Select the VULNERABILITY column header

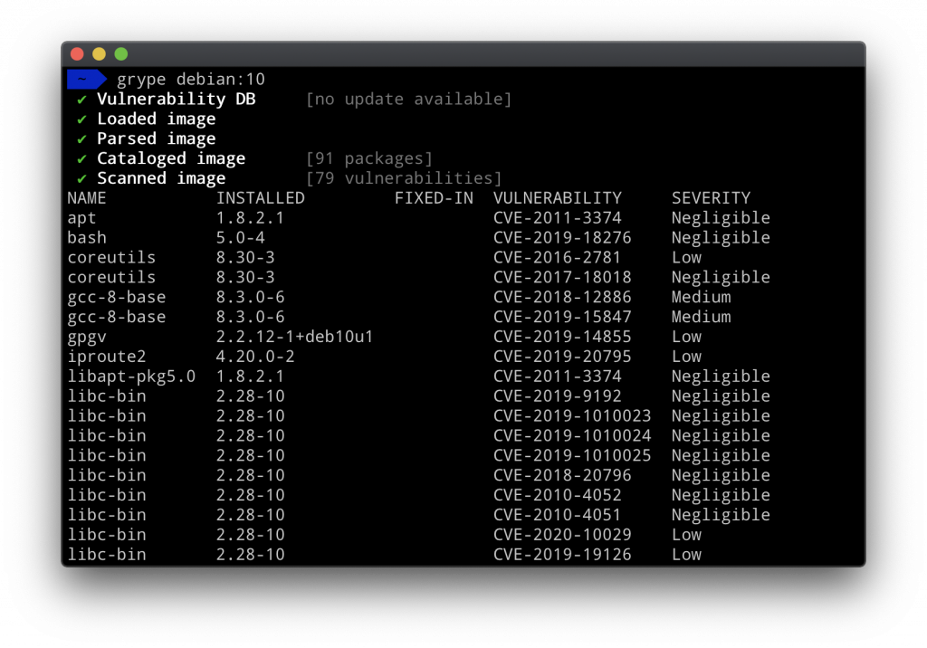coord(557,198)
